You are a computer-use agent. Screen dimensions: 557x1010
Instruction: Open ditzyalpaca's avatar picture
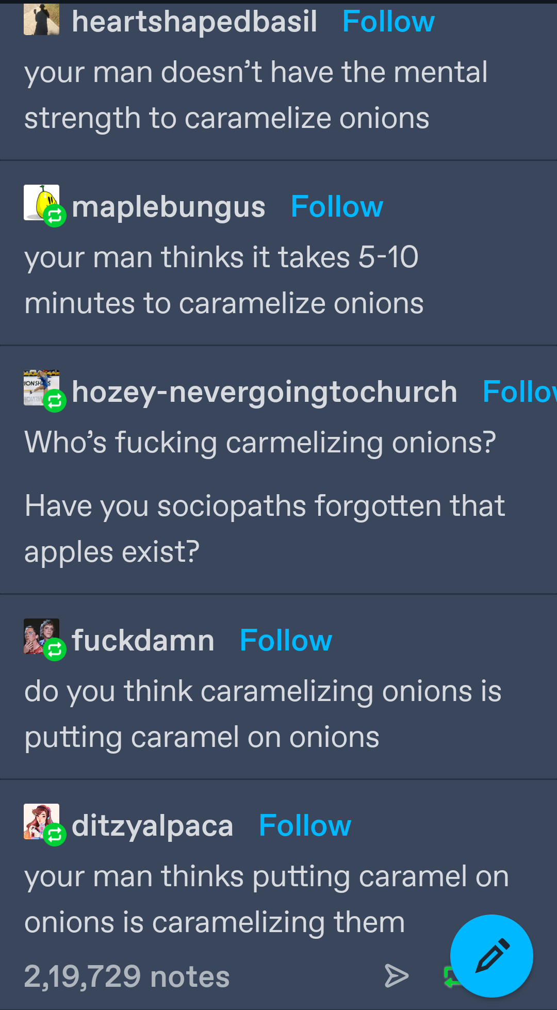[x=41, y=822]
